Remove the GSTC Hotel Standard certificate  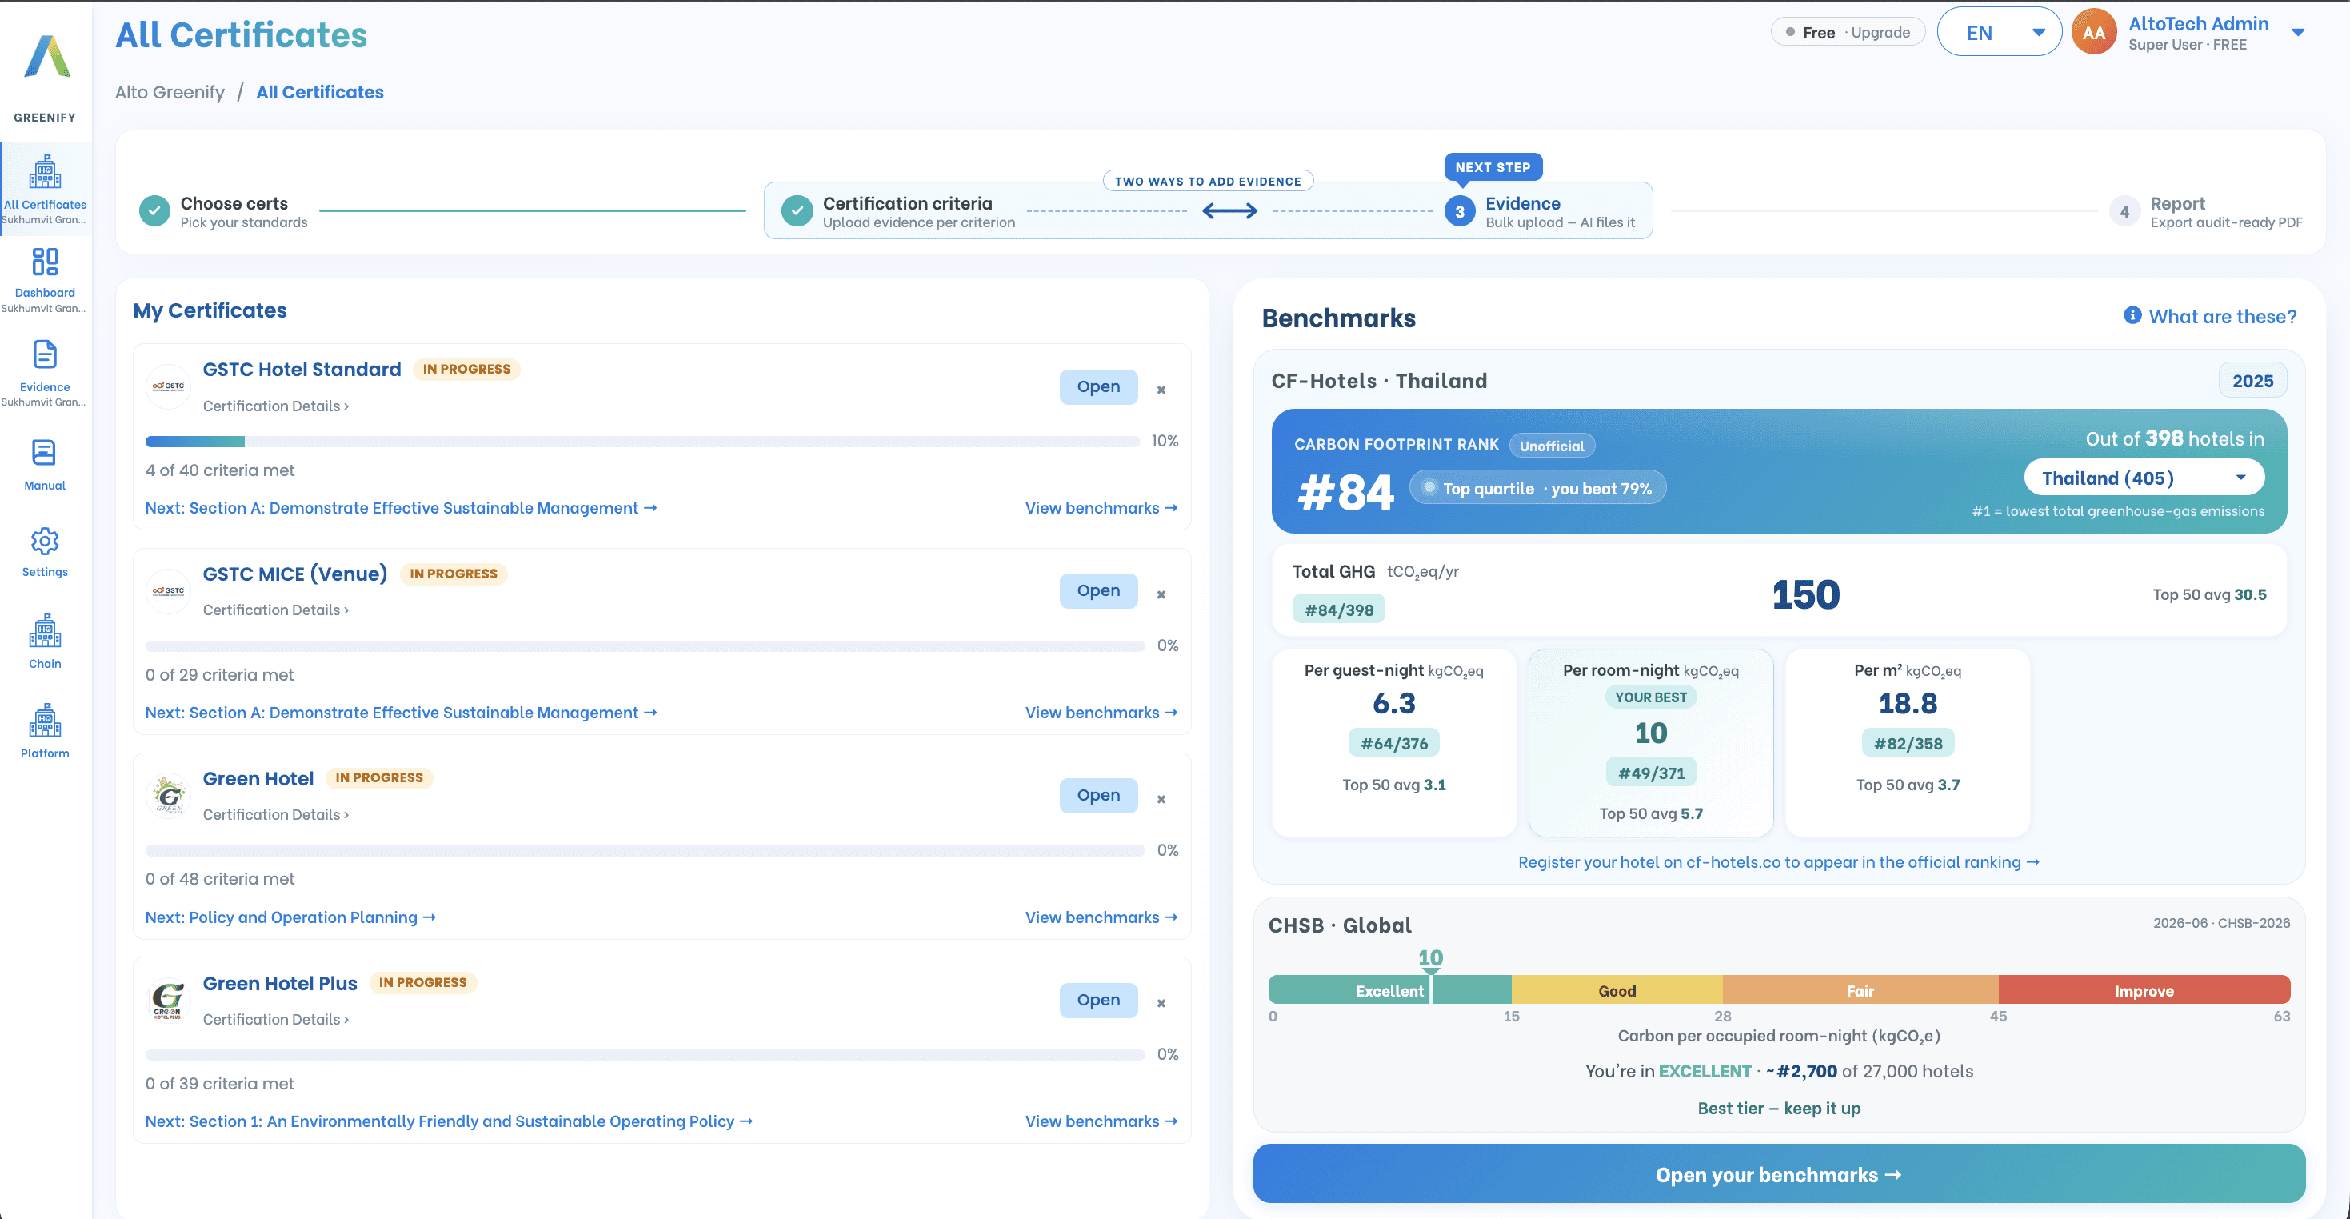click(x=1161, y=390)
